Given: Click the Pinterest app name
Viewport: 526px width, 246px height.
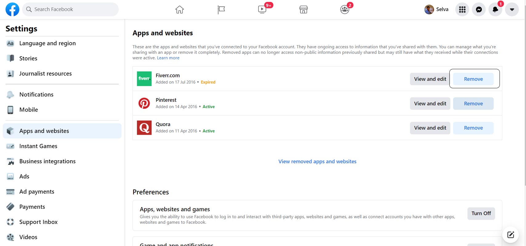Looking at the screenshot, I should point(166,100).
